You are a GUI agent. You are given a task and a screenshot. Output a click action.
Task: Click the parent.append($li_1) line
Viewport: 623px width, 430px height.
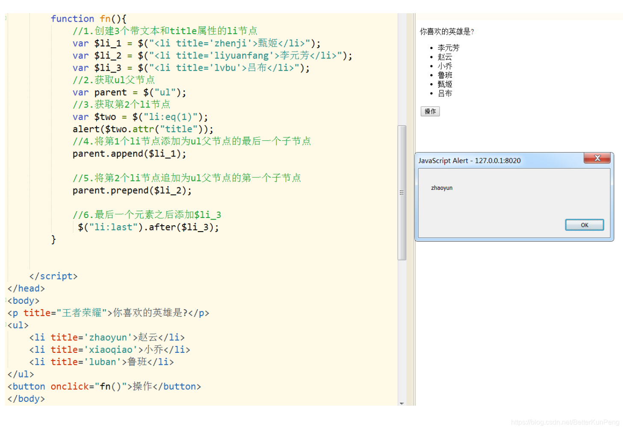[x=129, y=154]
